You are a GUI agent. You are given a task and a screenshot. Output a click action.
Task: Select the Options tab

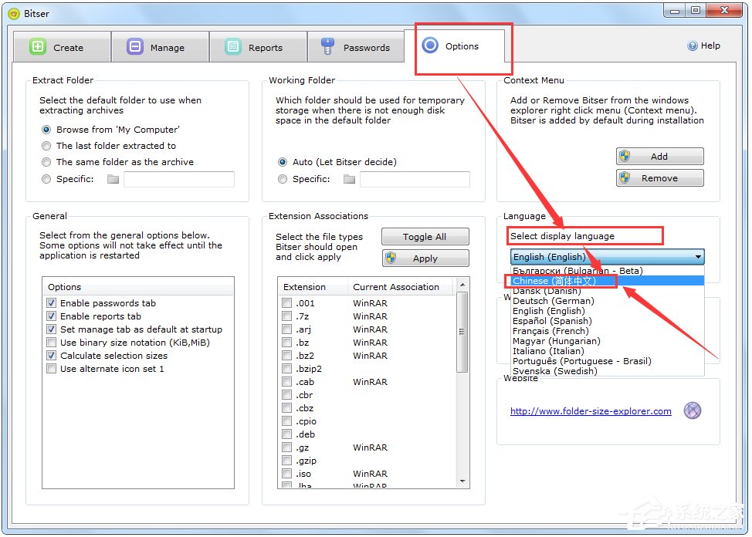tap(454, 46)
